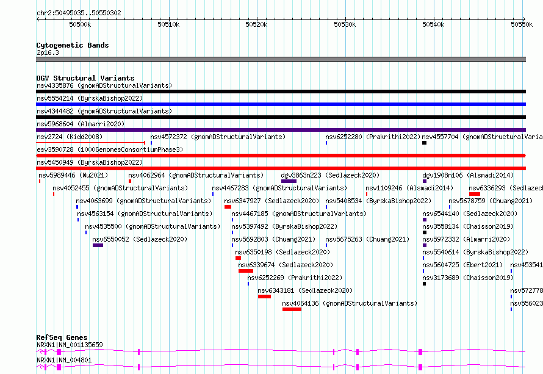The width and height of the screenshot is (543, 374).
Task: Select the blue nsv5554214 ByrskaBishop2022 bar
Action: (x=281, y=104)
